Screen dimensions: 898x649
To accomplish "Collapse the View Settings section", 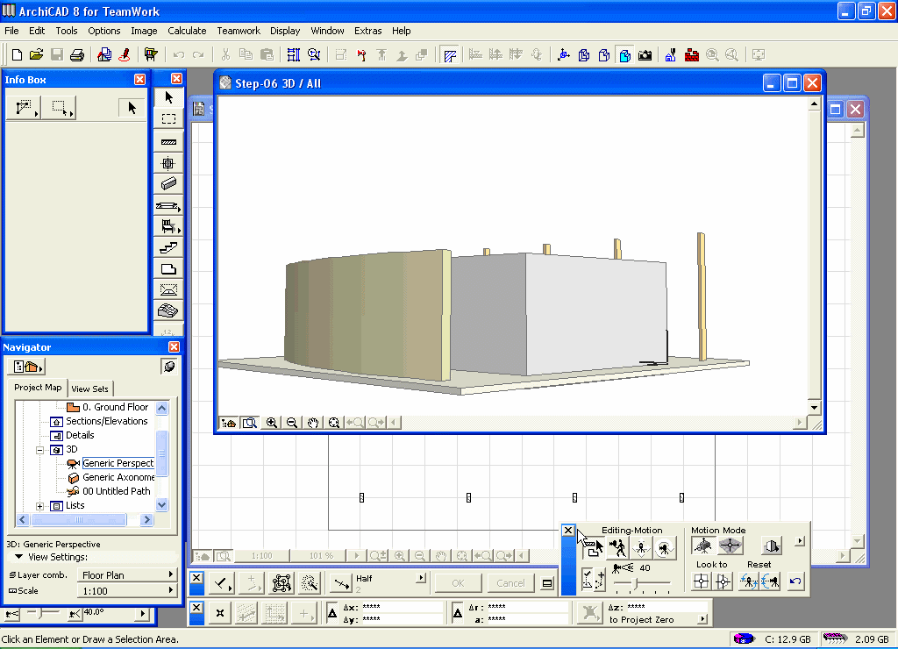I will click(x=18, y=557).
